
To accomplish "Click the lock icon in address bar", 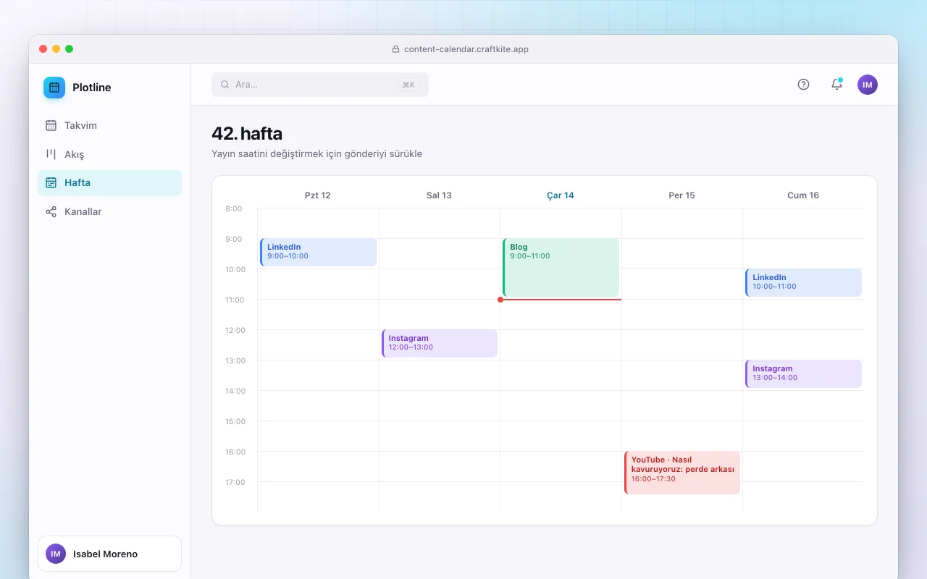I will click(395, 49).
